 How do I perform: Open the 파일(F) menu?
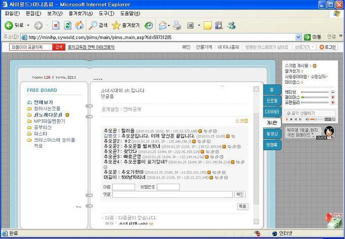[12, 14]
